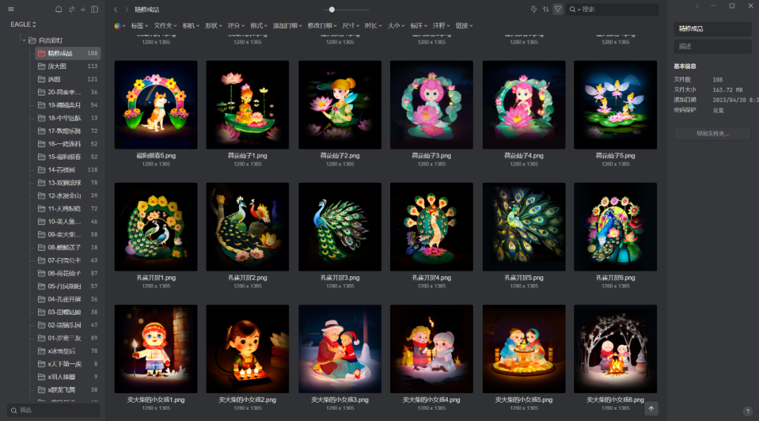Select the 孔雀开屏5.png thumbnail
This screenshot has width=759, height=421.
click(524, 226)
